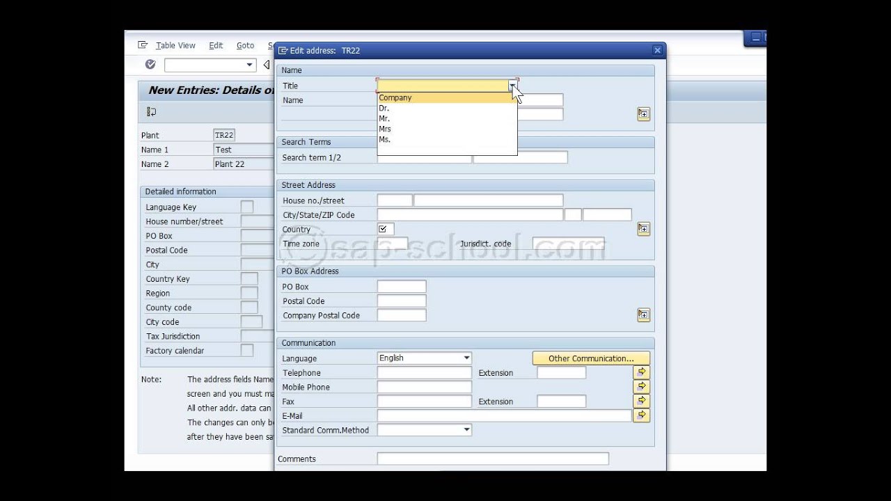Click the green checkmark Enter icon

coord(150,65)
